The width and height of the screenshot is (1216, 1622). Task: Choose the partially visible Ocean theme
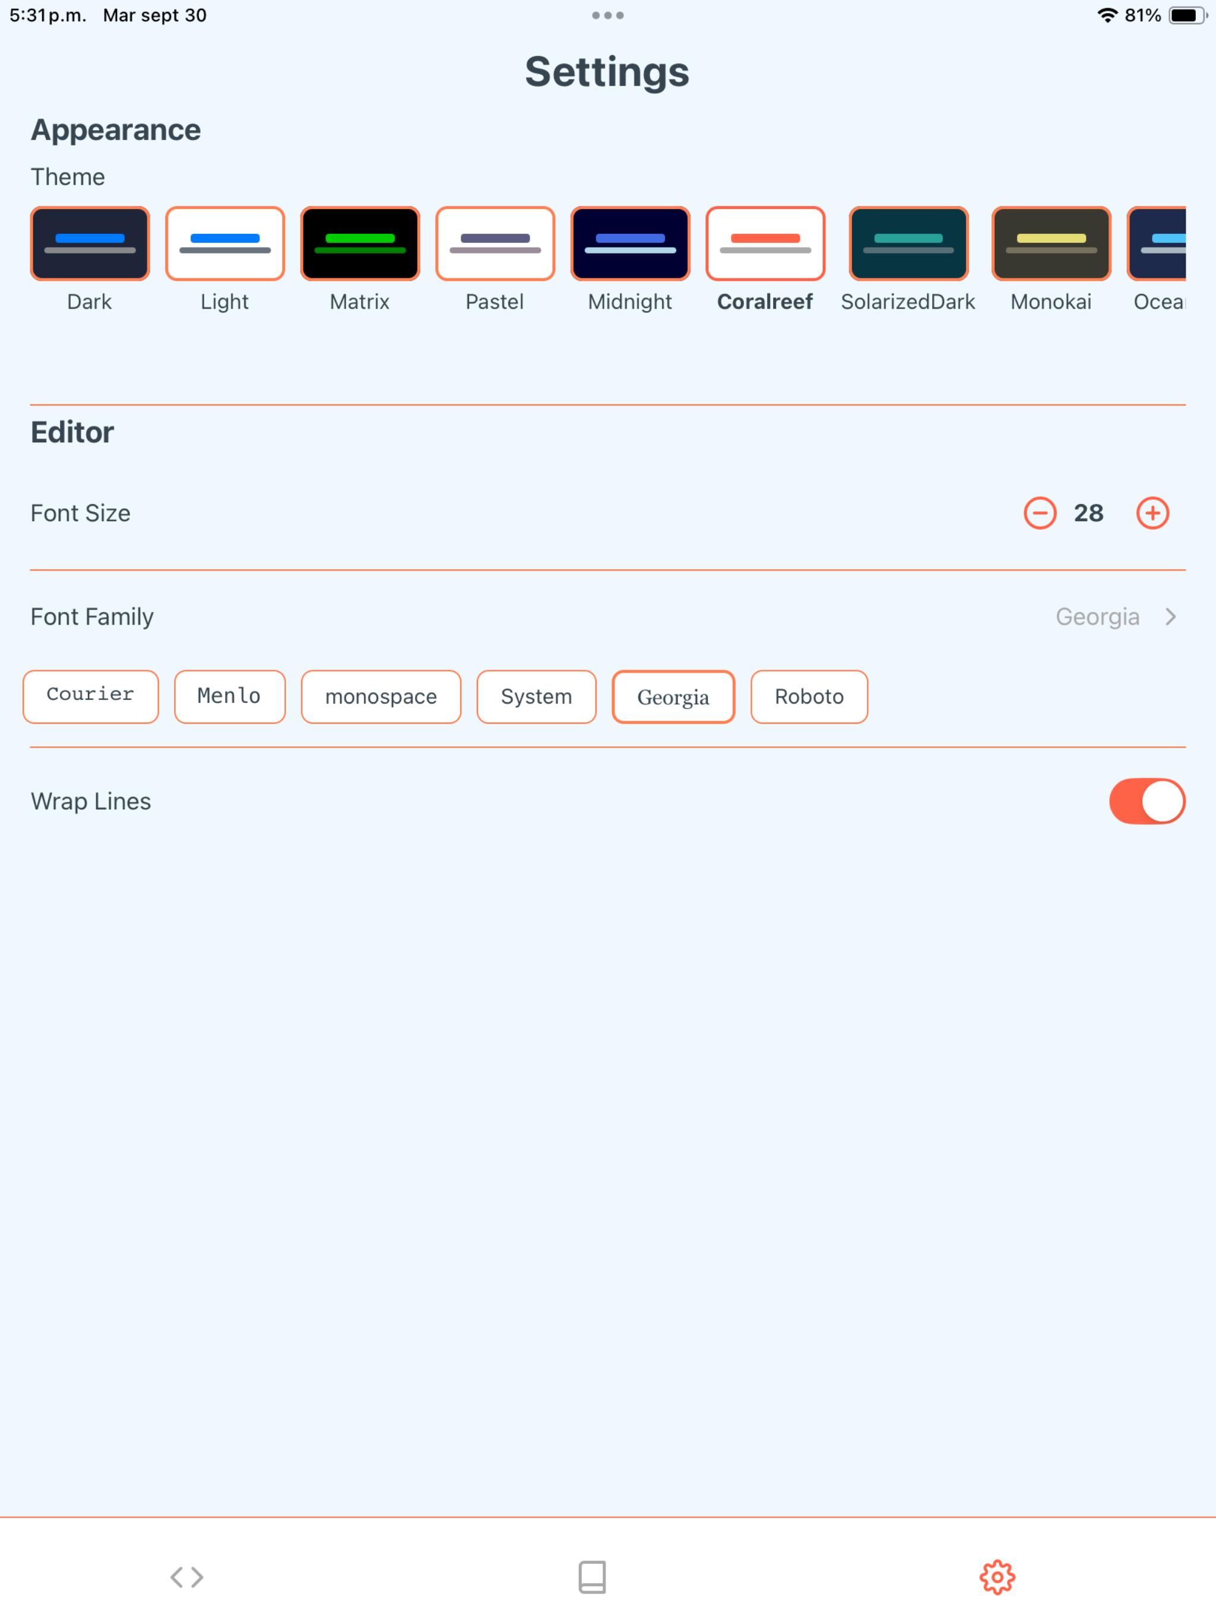1157,243
